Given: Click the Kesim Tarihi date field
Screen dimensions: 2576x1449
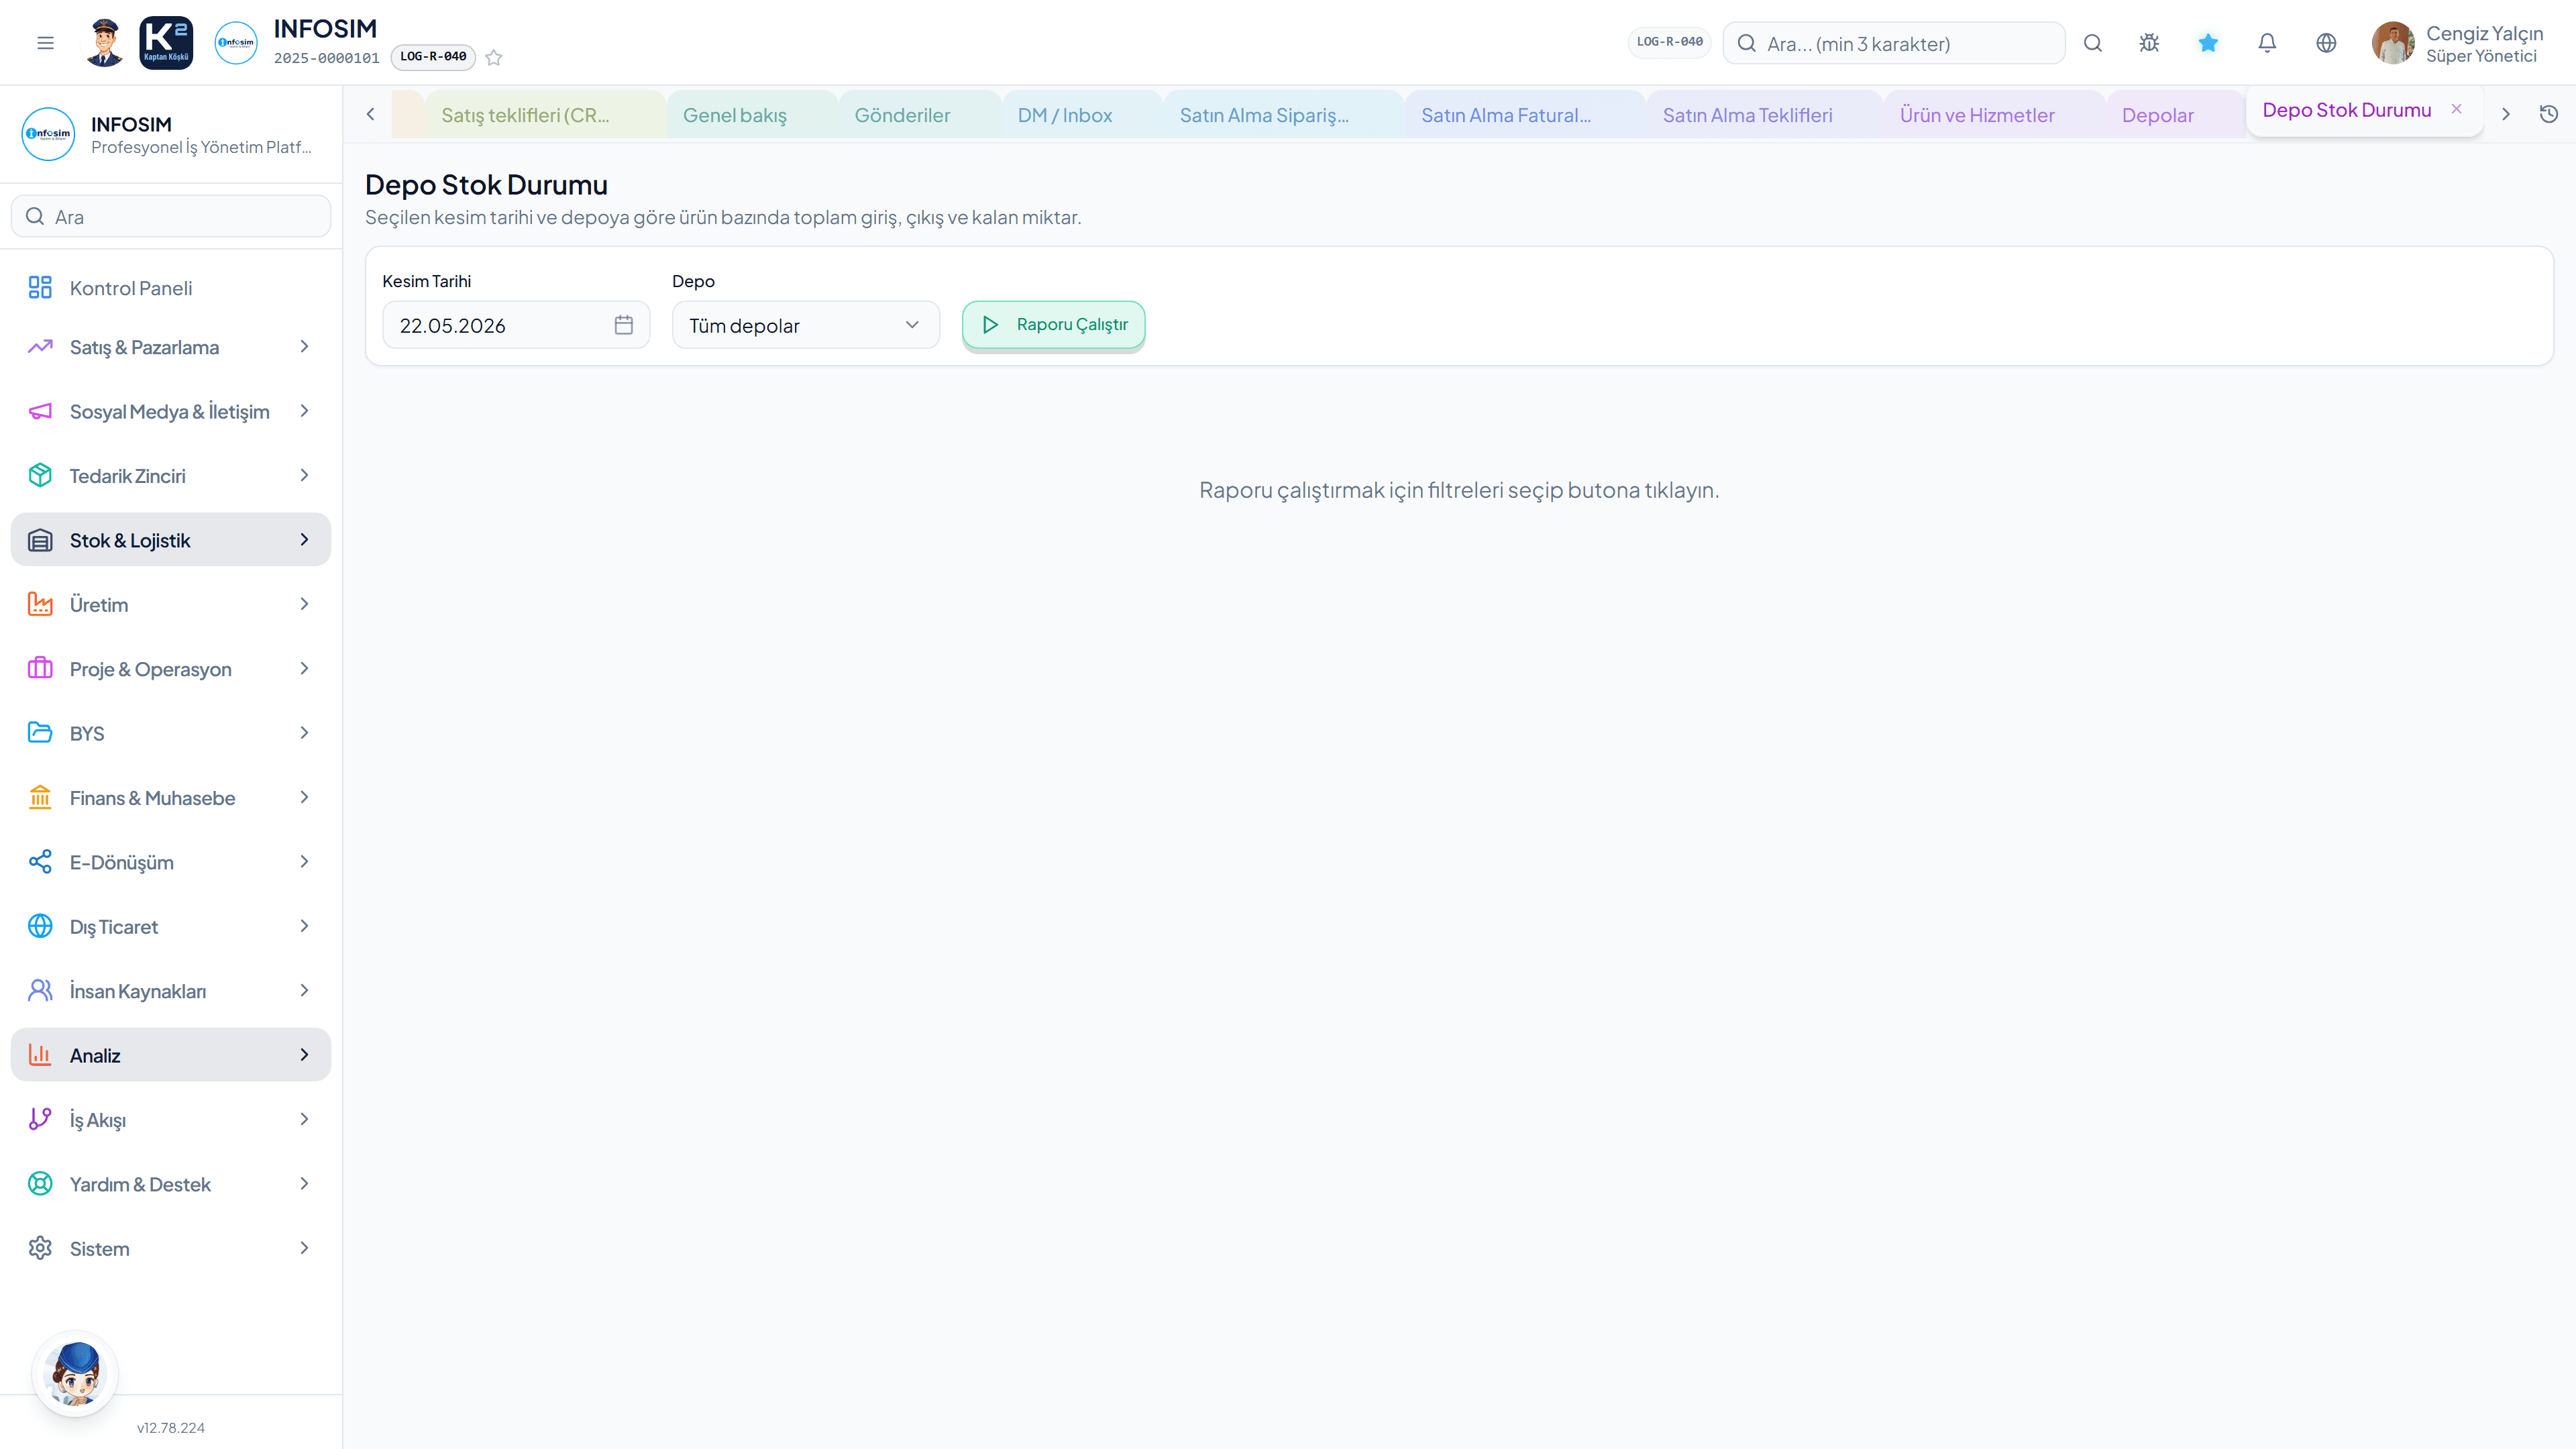Looking at the screenshot, I should 516,325.
